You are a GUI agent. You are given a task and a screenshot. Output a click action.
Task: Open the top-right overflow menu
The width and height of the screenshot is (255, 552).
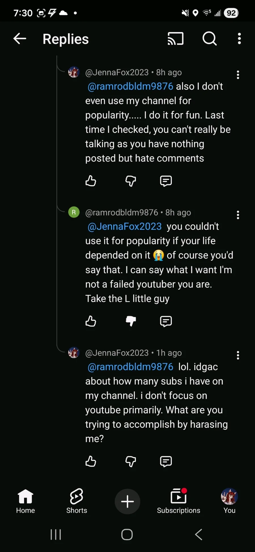click(239, 39)
